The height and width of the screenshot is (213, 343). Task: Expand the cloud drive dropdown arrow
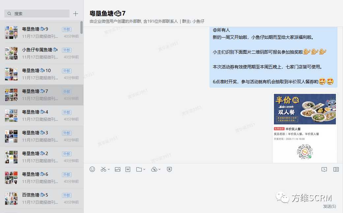pos(160,170)
